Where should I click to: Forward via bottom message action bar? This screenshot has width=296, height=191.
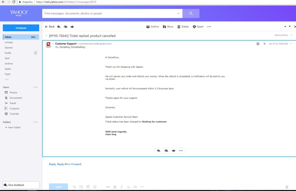point(174,151)
